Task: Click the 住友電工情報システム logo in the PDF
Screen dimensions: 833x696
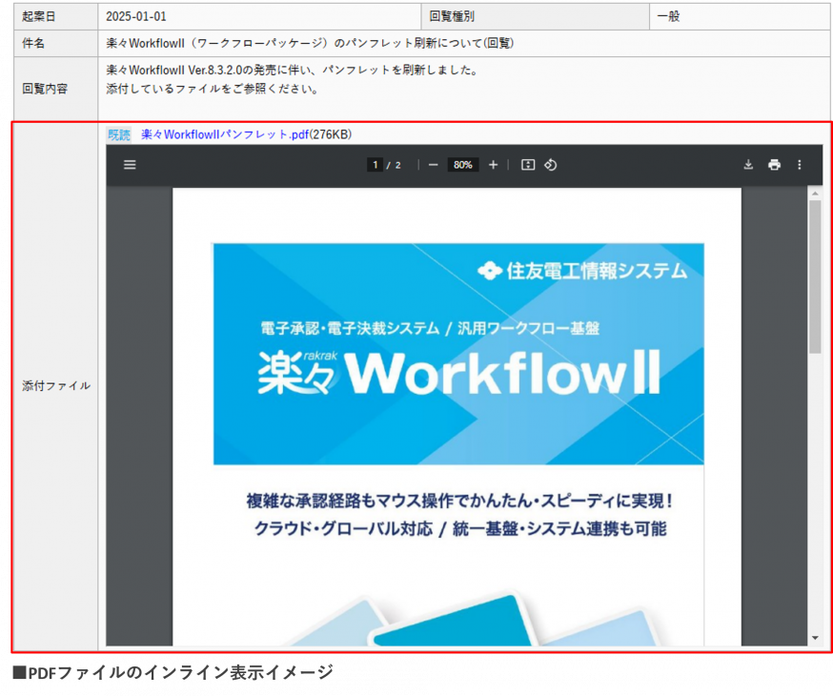Action: pos(581,270)
